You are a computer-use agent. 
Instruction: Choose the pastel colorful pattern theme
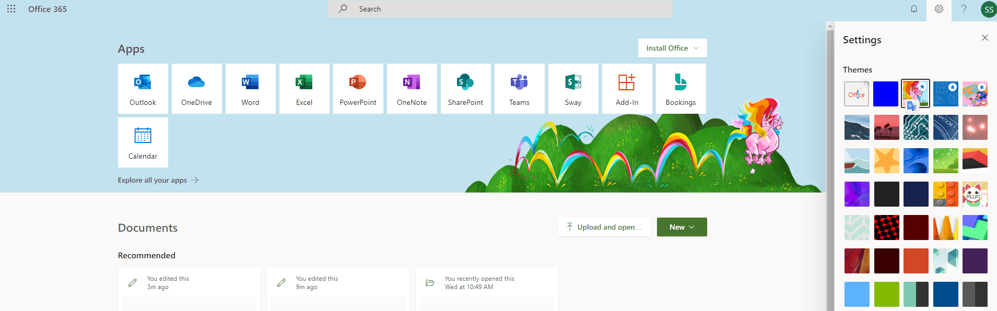975,94
